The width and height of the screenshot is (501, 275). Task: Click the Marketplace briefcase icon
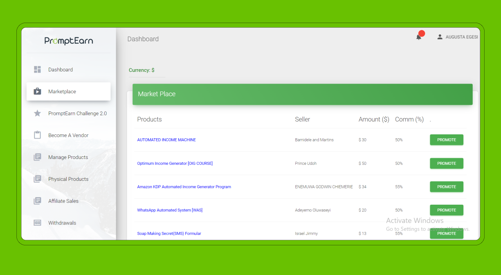tap(38, 91)
